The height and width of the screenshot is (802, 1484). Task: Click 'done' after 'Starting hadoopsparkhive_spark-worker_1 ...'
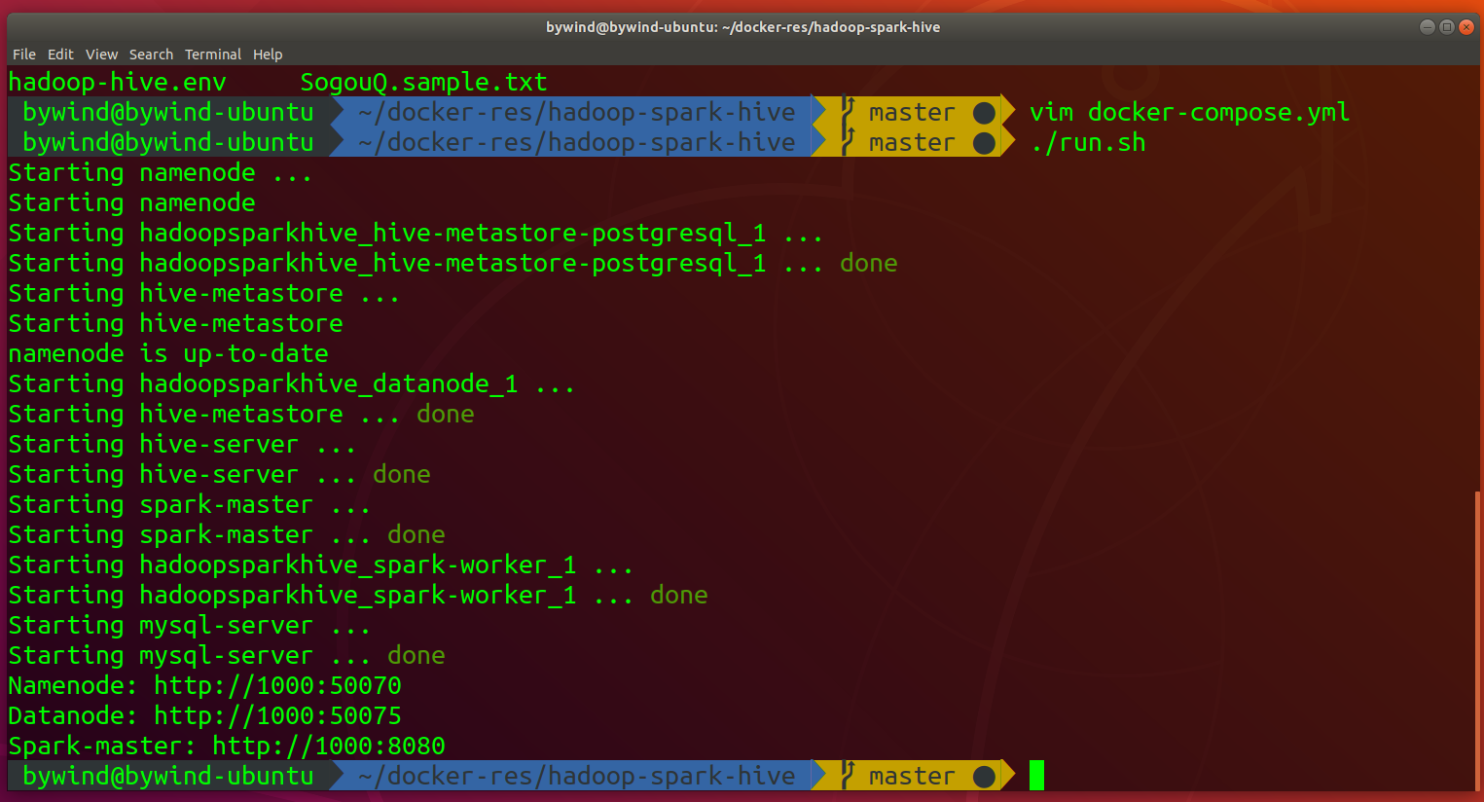pyautogui.click(x=679, y=596)
